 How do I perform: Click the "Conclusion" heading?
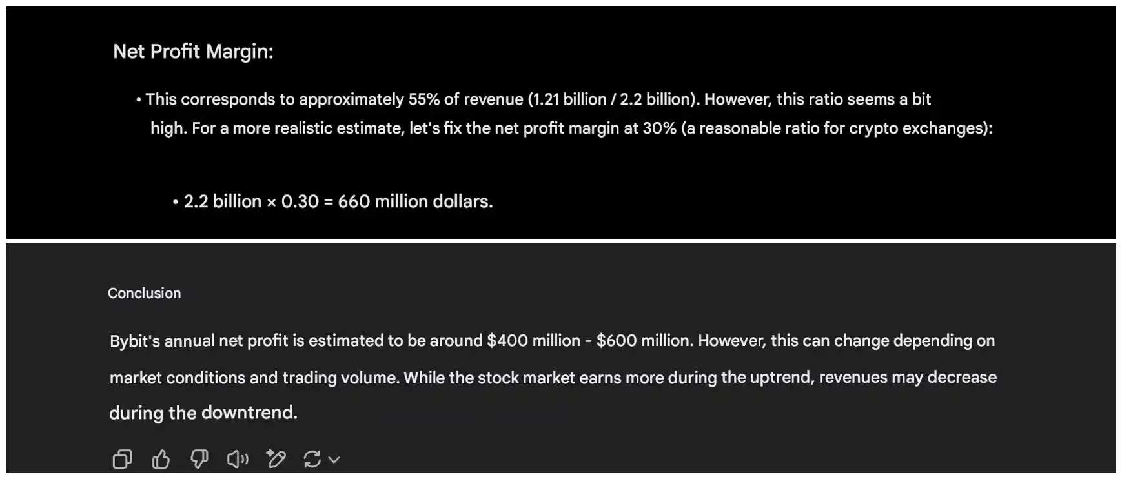click(144, 293)
